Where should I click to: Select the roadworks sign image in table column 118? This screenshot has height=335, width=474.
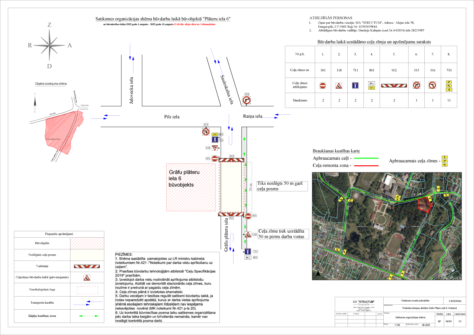point(339,86)
